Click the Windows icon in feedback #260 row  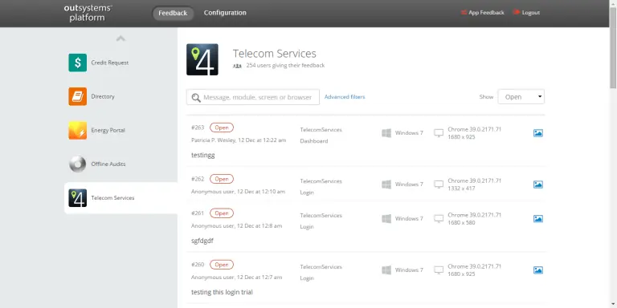point(386,269)
